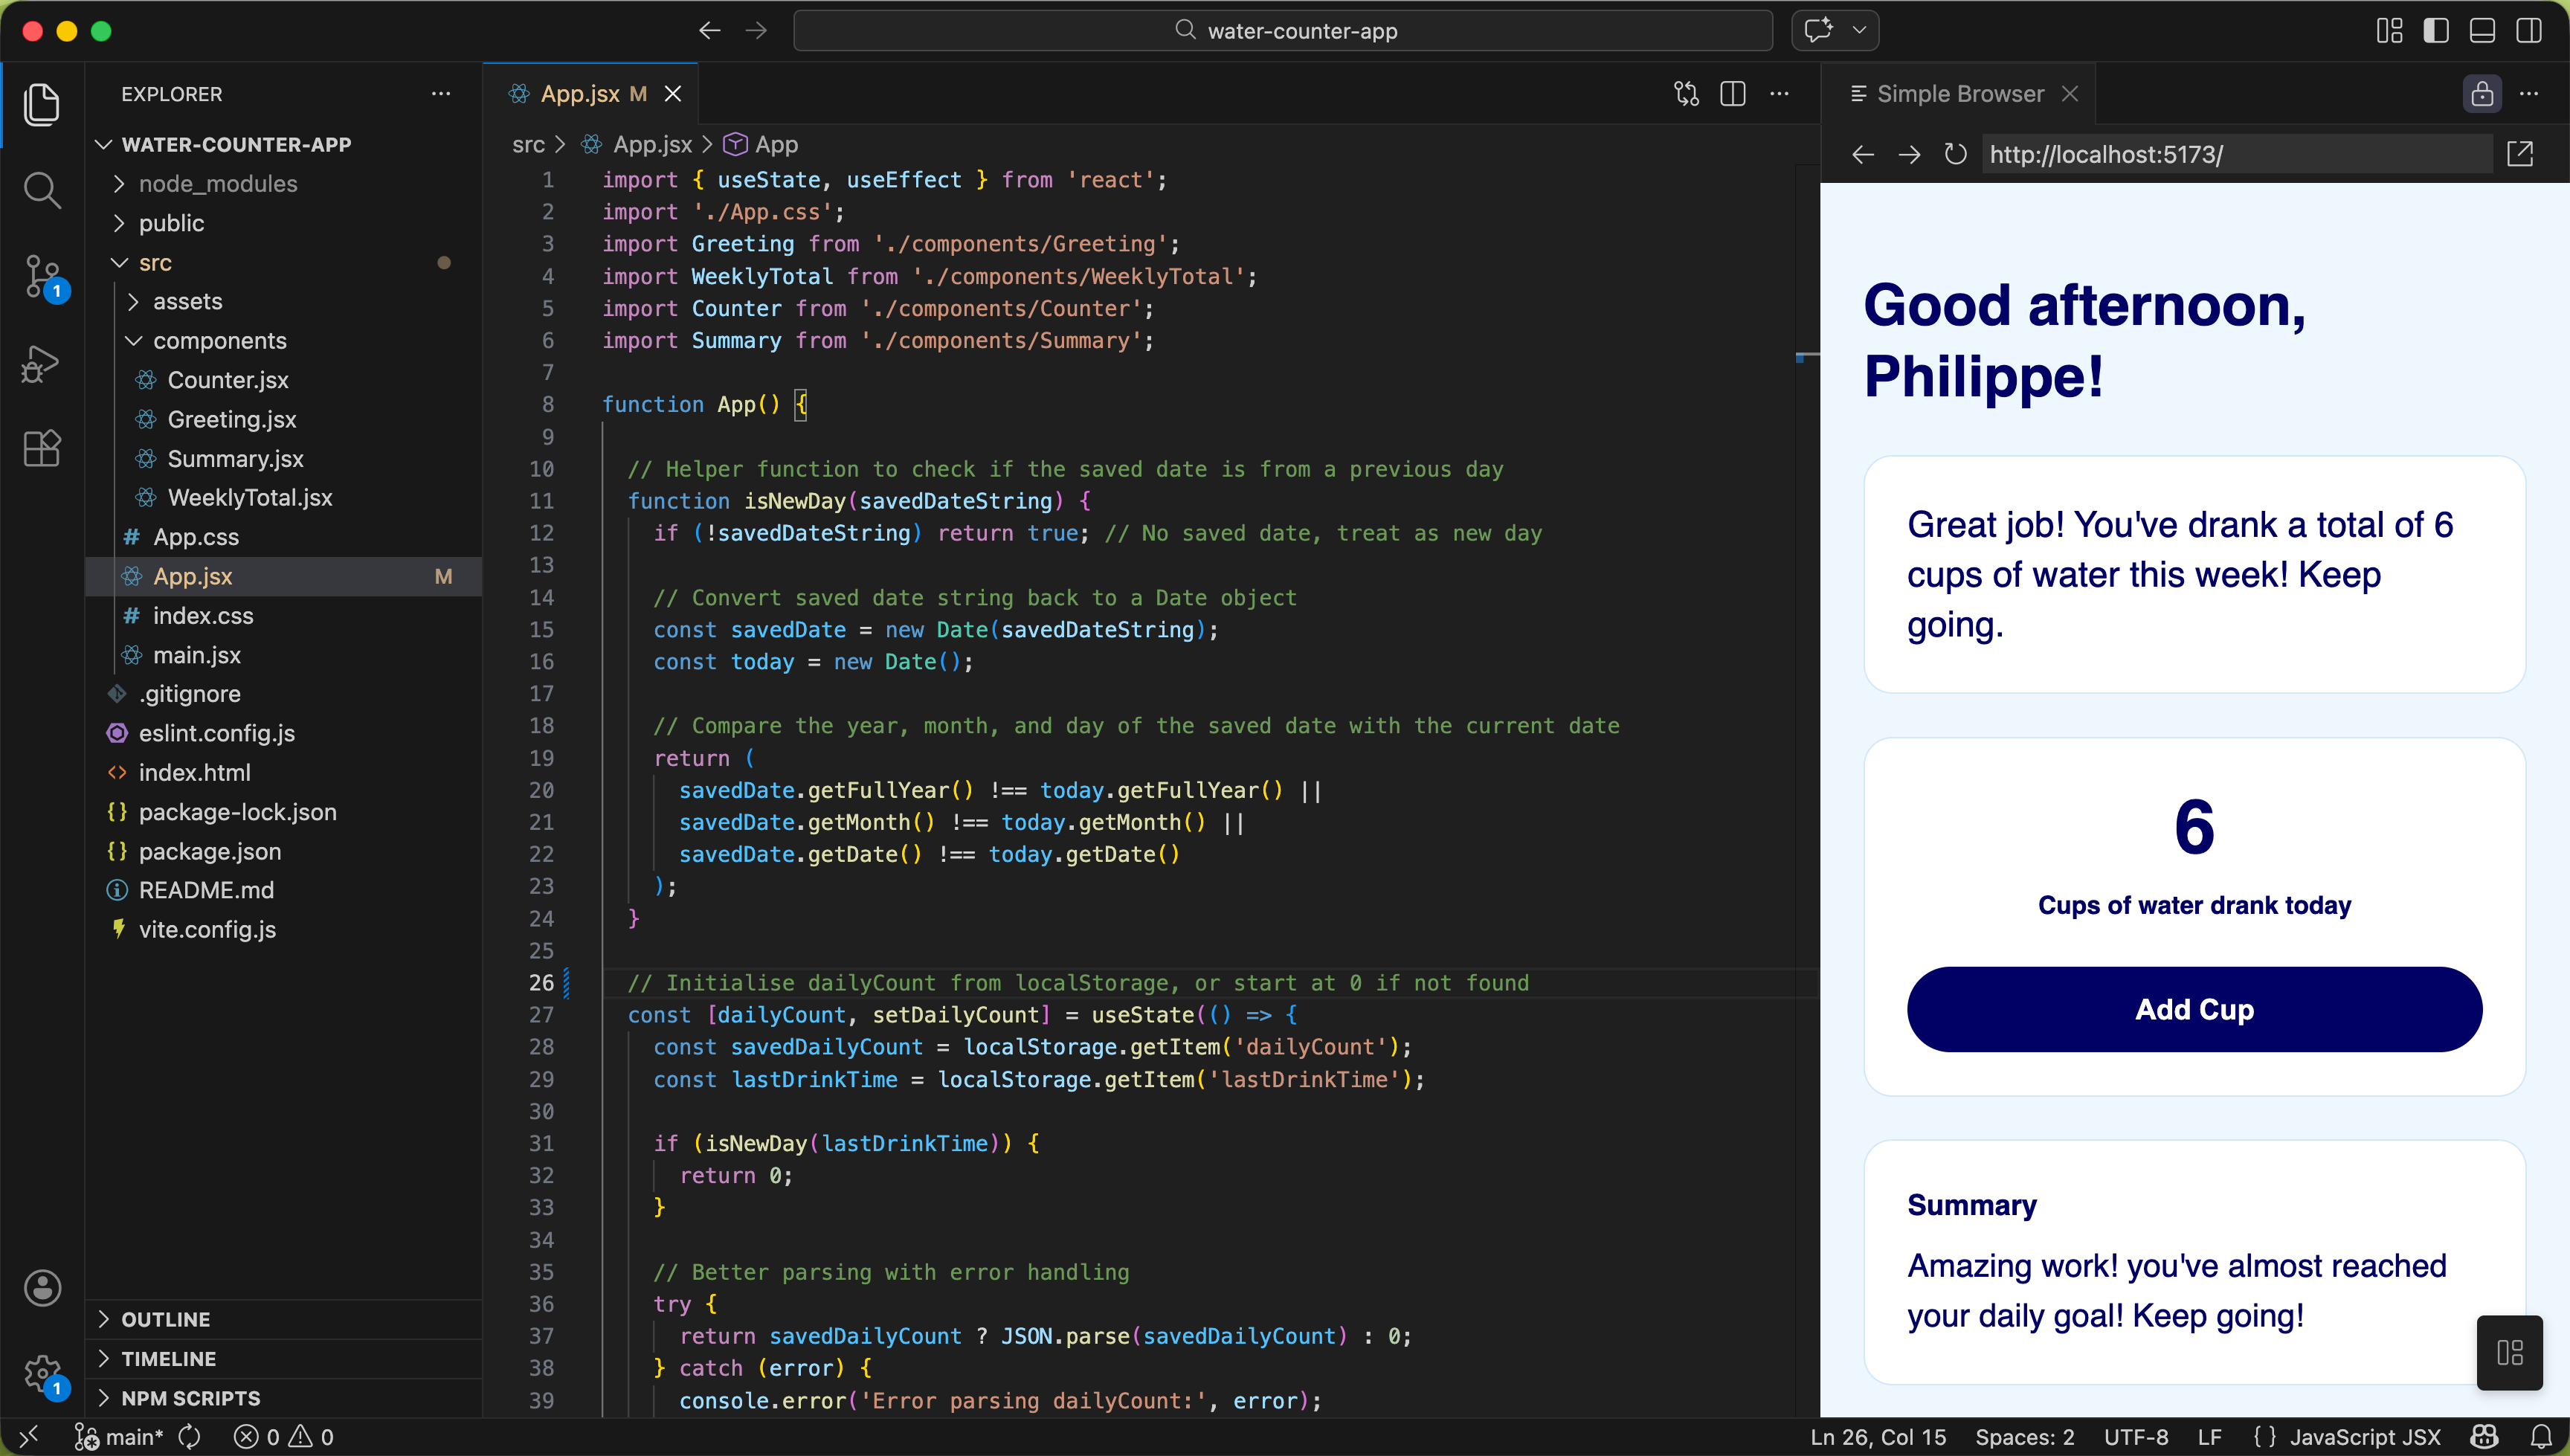Open the Extensions view
The image size is (2570, 1456).
click(42, 449)
